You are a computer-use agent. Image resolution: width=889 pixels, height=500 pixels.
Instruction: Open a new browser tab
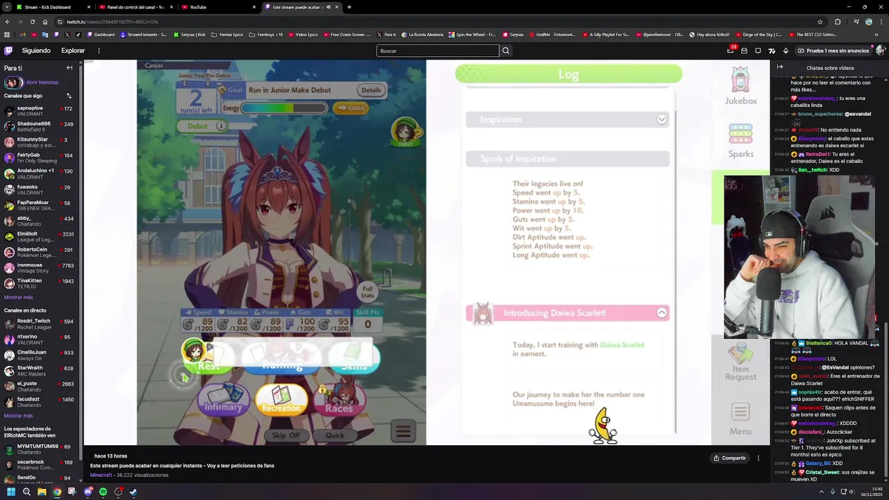coord(349,7)
